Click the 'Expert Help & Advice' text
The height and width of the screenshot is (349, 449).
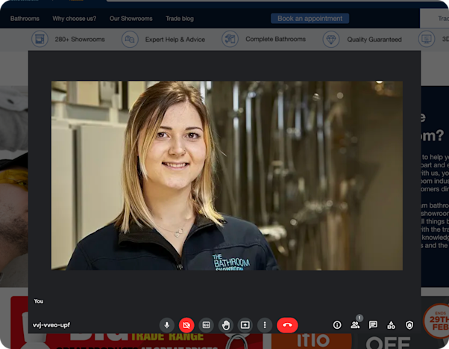[175, 40]
